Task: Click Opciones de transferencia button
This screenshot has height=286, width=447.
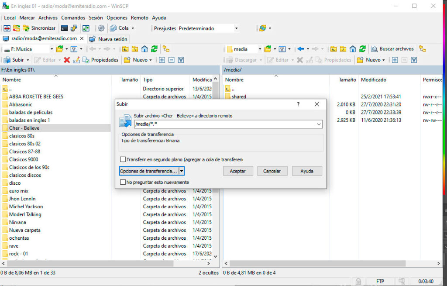Action: tap(149, 171)
